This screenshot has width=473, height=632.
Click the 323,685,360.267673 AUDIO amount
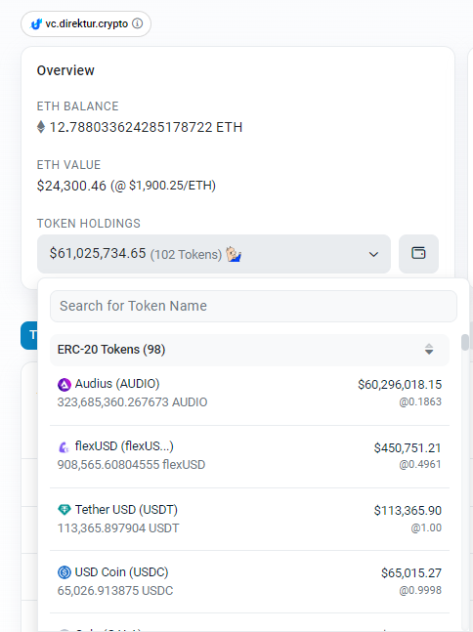[132, 402]
